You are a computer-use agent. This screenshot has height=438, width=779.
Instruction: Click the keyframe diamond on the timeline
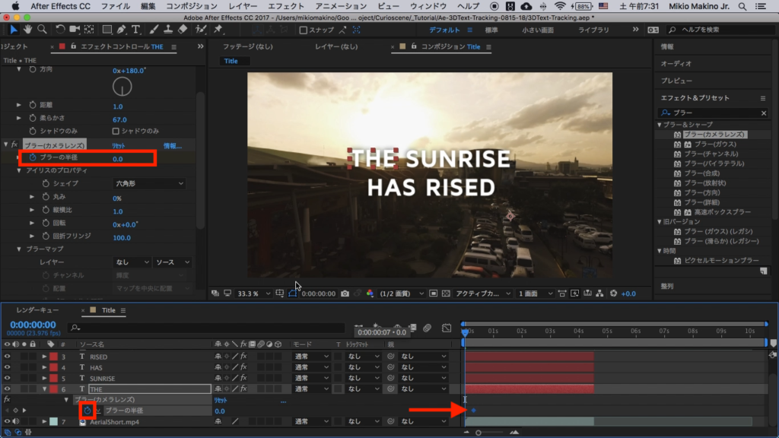point(474,411)
